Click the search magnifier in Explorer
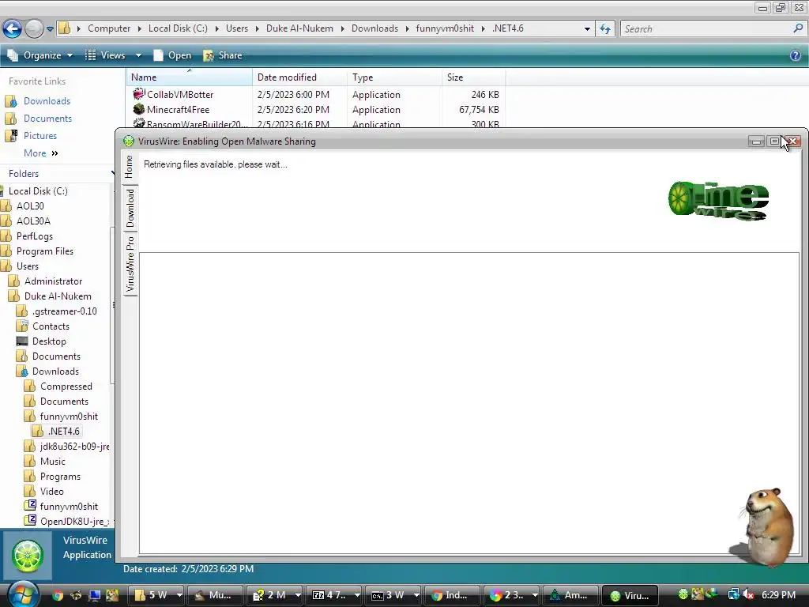This screenshot has height=607, width=809. pos(798,29)
